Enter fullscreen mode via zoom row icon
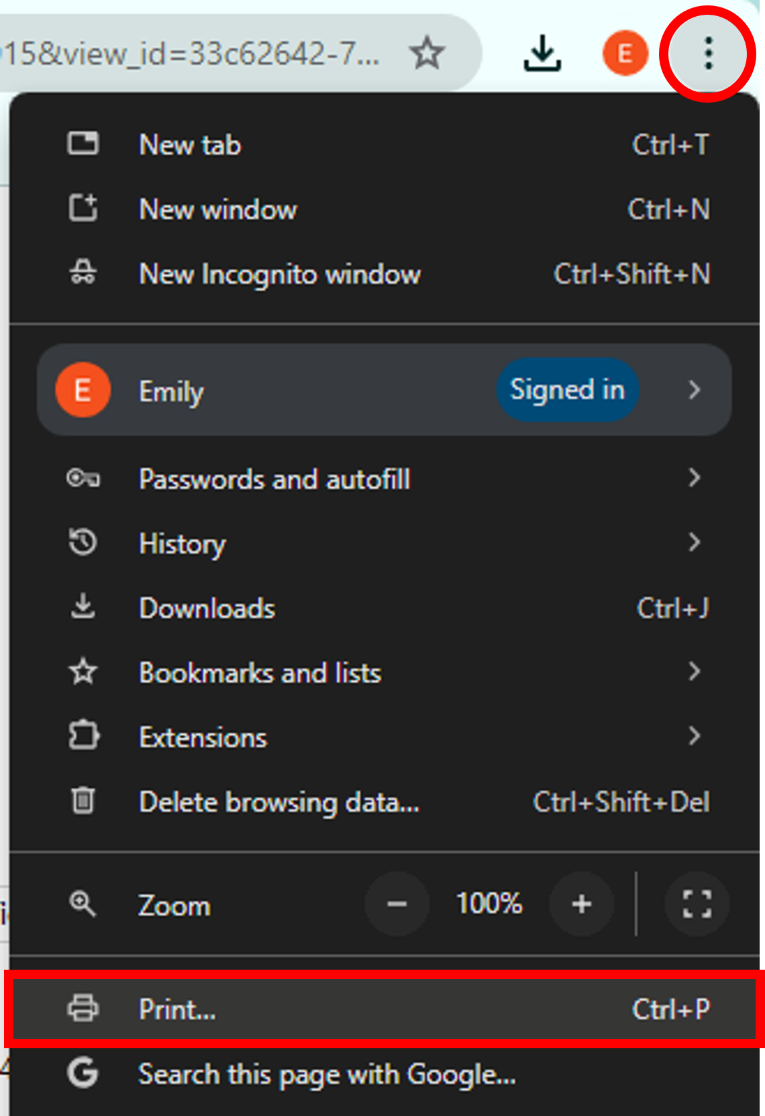This screenshot has width=765, height=1116. click(697, 904)
